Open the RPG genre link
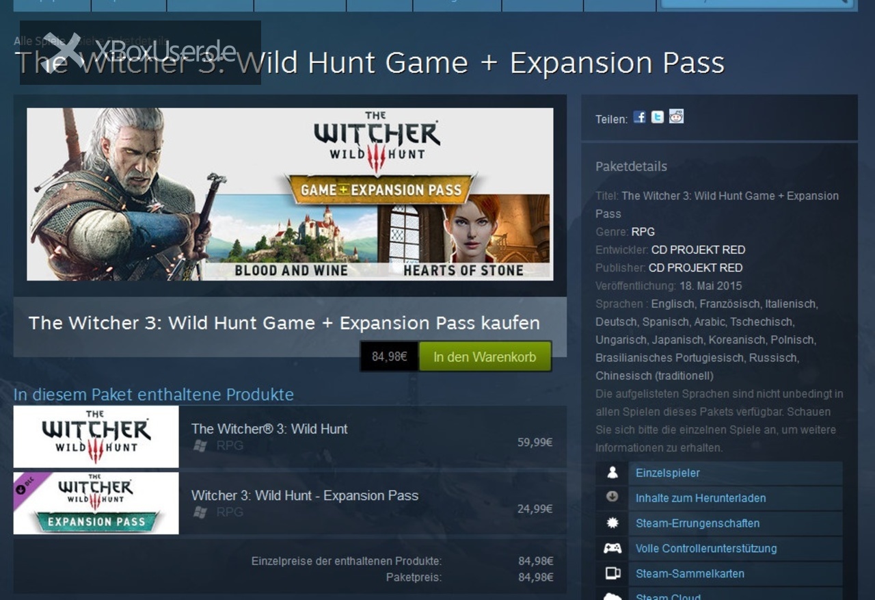 (x=643, y=232)
